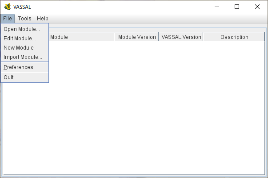The width and height of the screenshot is (268, 178).
Task: Select Quit in the File menu
Action: click(25, 77)
